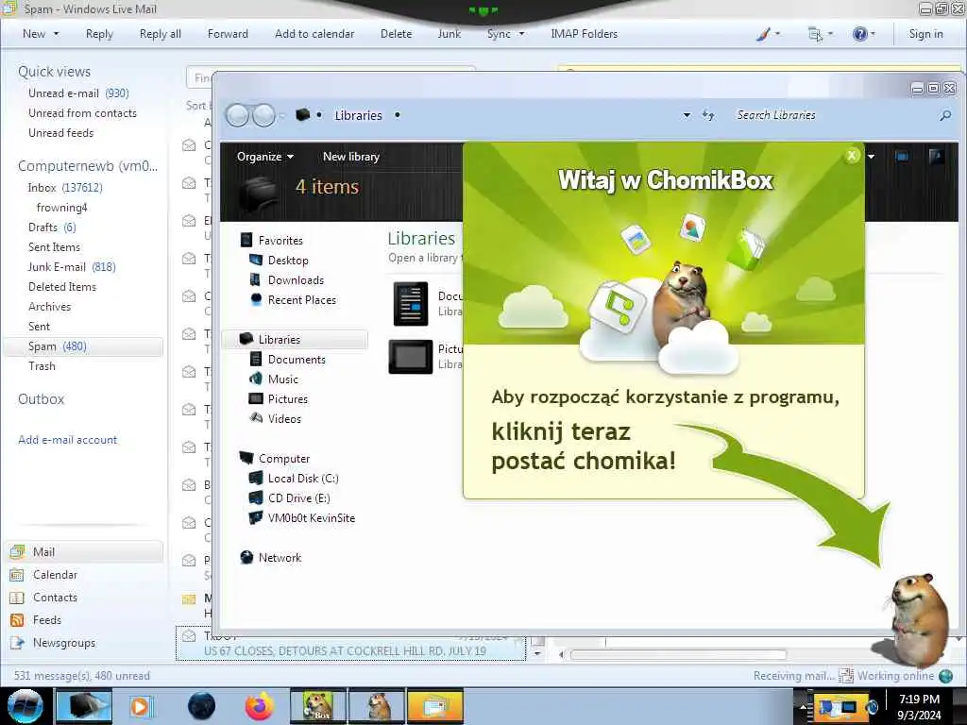Select the Inbox folder
The image size is (967, 725).
point(65,188)
